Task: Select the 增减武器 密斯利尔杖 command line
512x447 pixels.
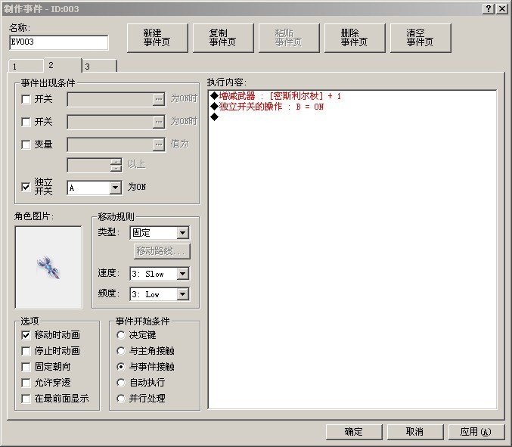Action: click(352, 96)
